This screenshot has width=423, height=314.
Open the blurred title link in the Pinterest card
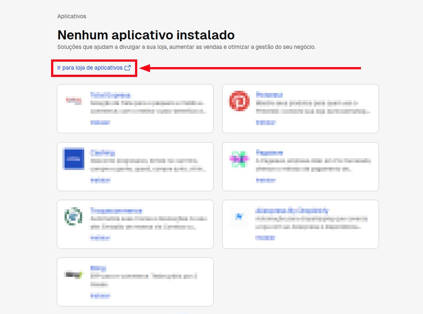point(269,95)
